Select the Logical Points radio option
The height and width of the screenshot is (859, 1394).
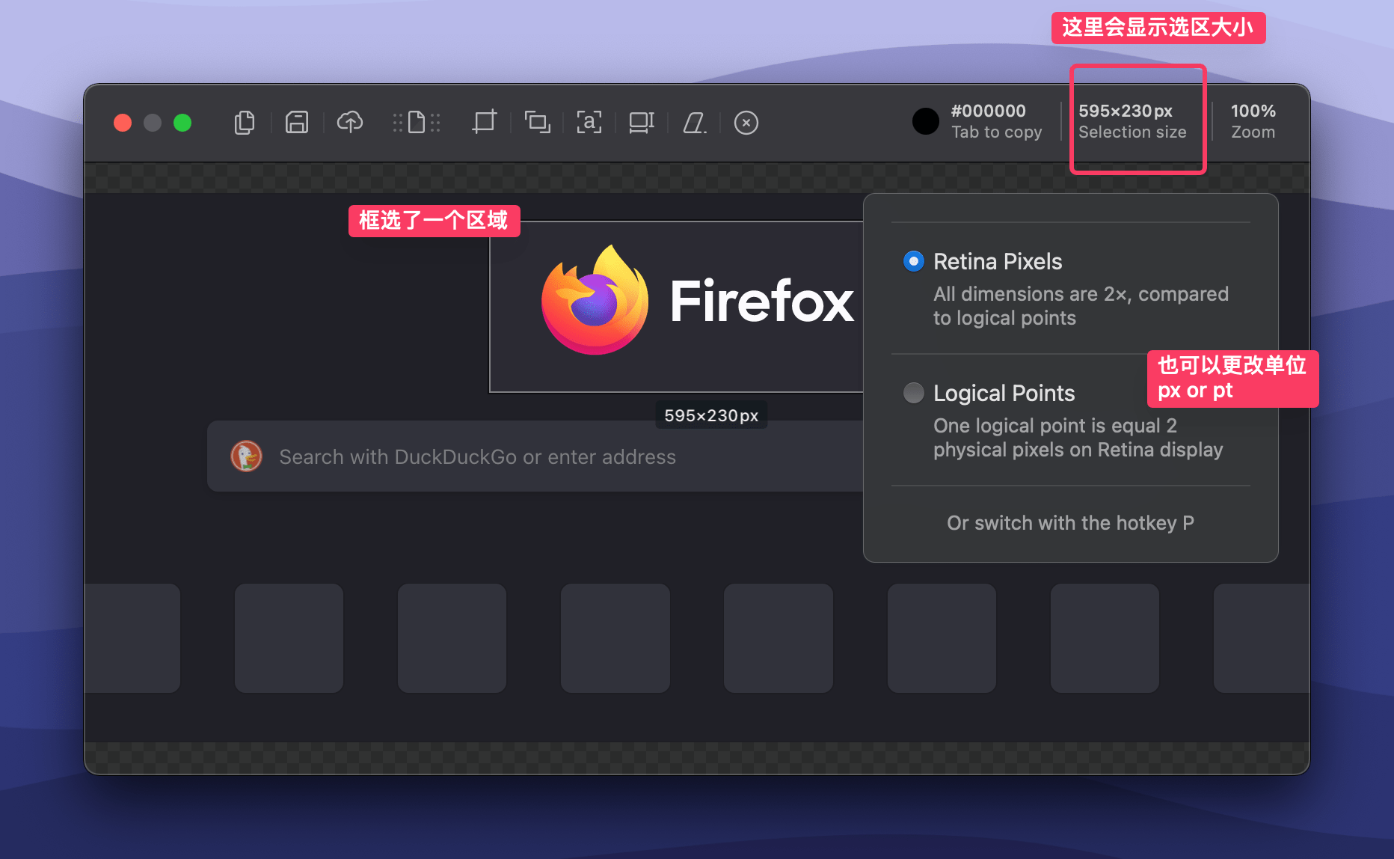tap(914, 393)
